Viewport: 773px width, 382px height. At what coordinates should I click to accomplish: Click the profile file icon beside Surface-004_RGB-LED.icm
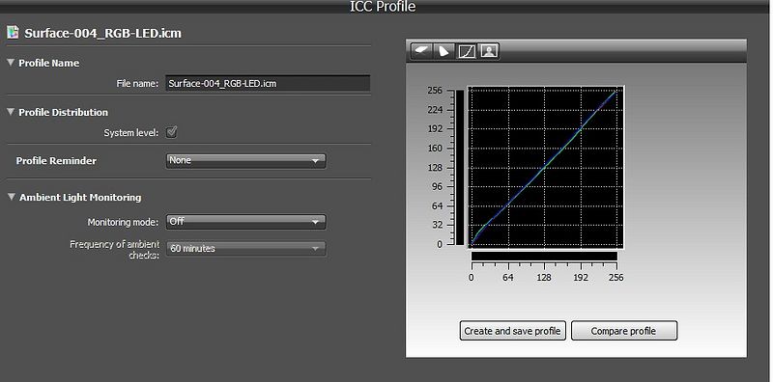(x=13, y=33)
